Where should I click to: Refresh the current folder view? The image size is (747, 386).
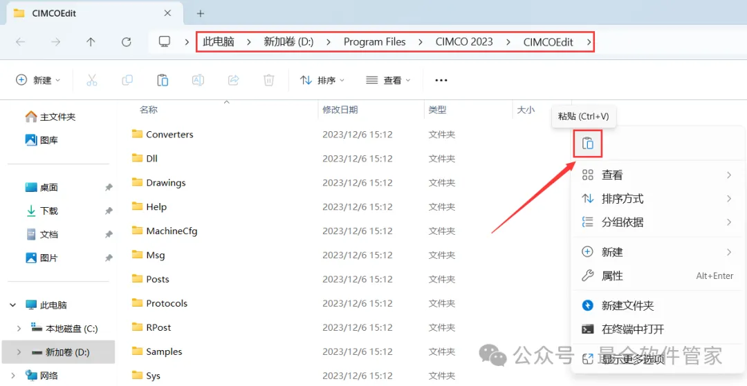(x=126, y=42)
